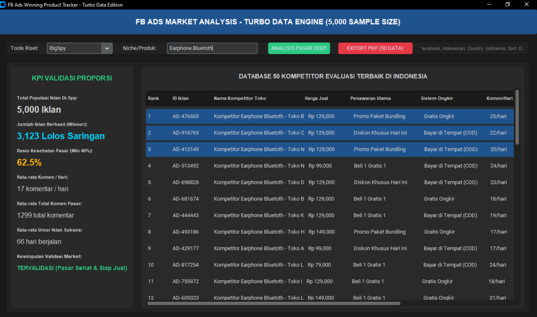Click the '66 hari berjalan' value
Image resolution: width=537 pixels, height=317 pixels.
pos(39,242)
